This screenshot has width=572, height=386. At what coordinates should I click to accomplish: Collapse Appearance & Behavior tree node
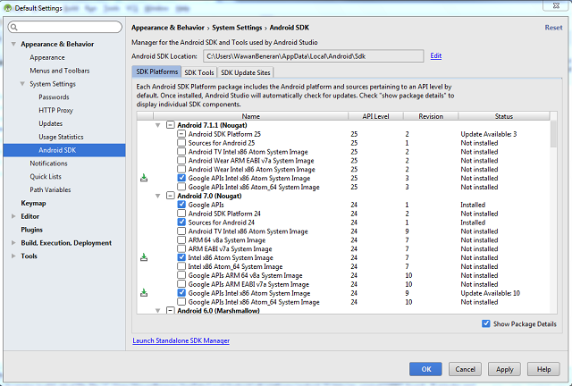click(13, 44)
